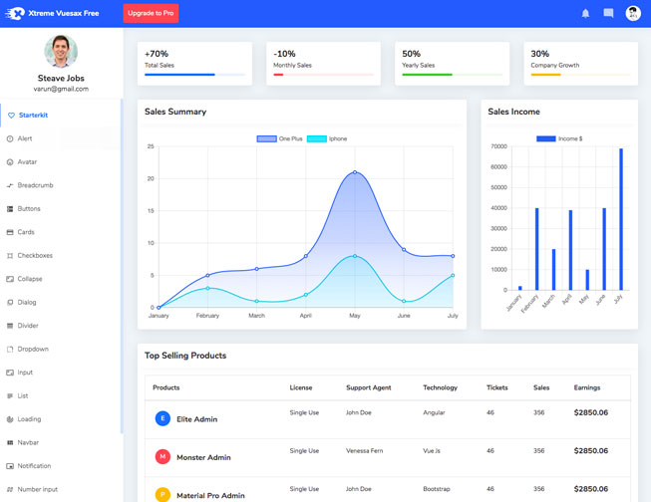Image resolution: width=651 pixels, height=502 pixels.
Task: Click the Total Sales progress bar
Action: point(194,75)
